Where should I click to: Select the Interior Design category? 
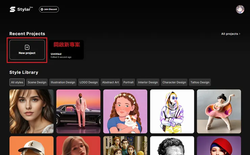(x=148, y=82)
